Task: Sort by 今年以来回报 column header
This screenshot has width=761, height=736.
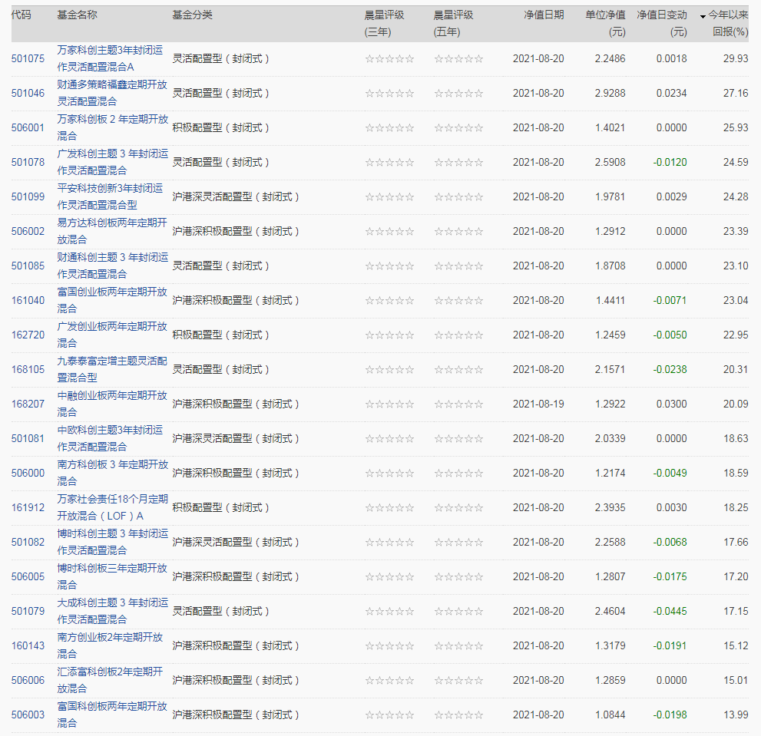Action: tap(727, 23)
